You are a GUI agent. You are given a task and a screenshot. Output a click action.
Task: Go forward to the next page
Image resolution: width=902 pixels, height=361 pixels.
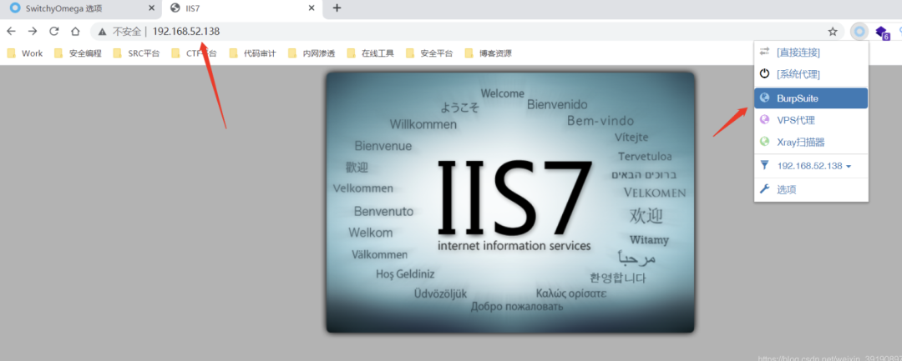pos(33,31)
